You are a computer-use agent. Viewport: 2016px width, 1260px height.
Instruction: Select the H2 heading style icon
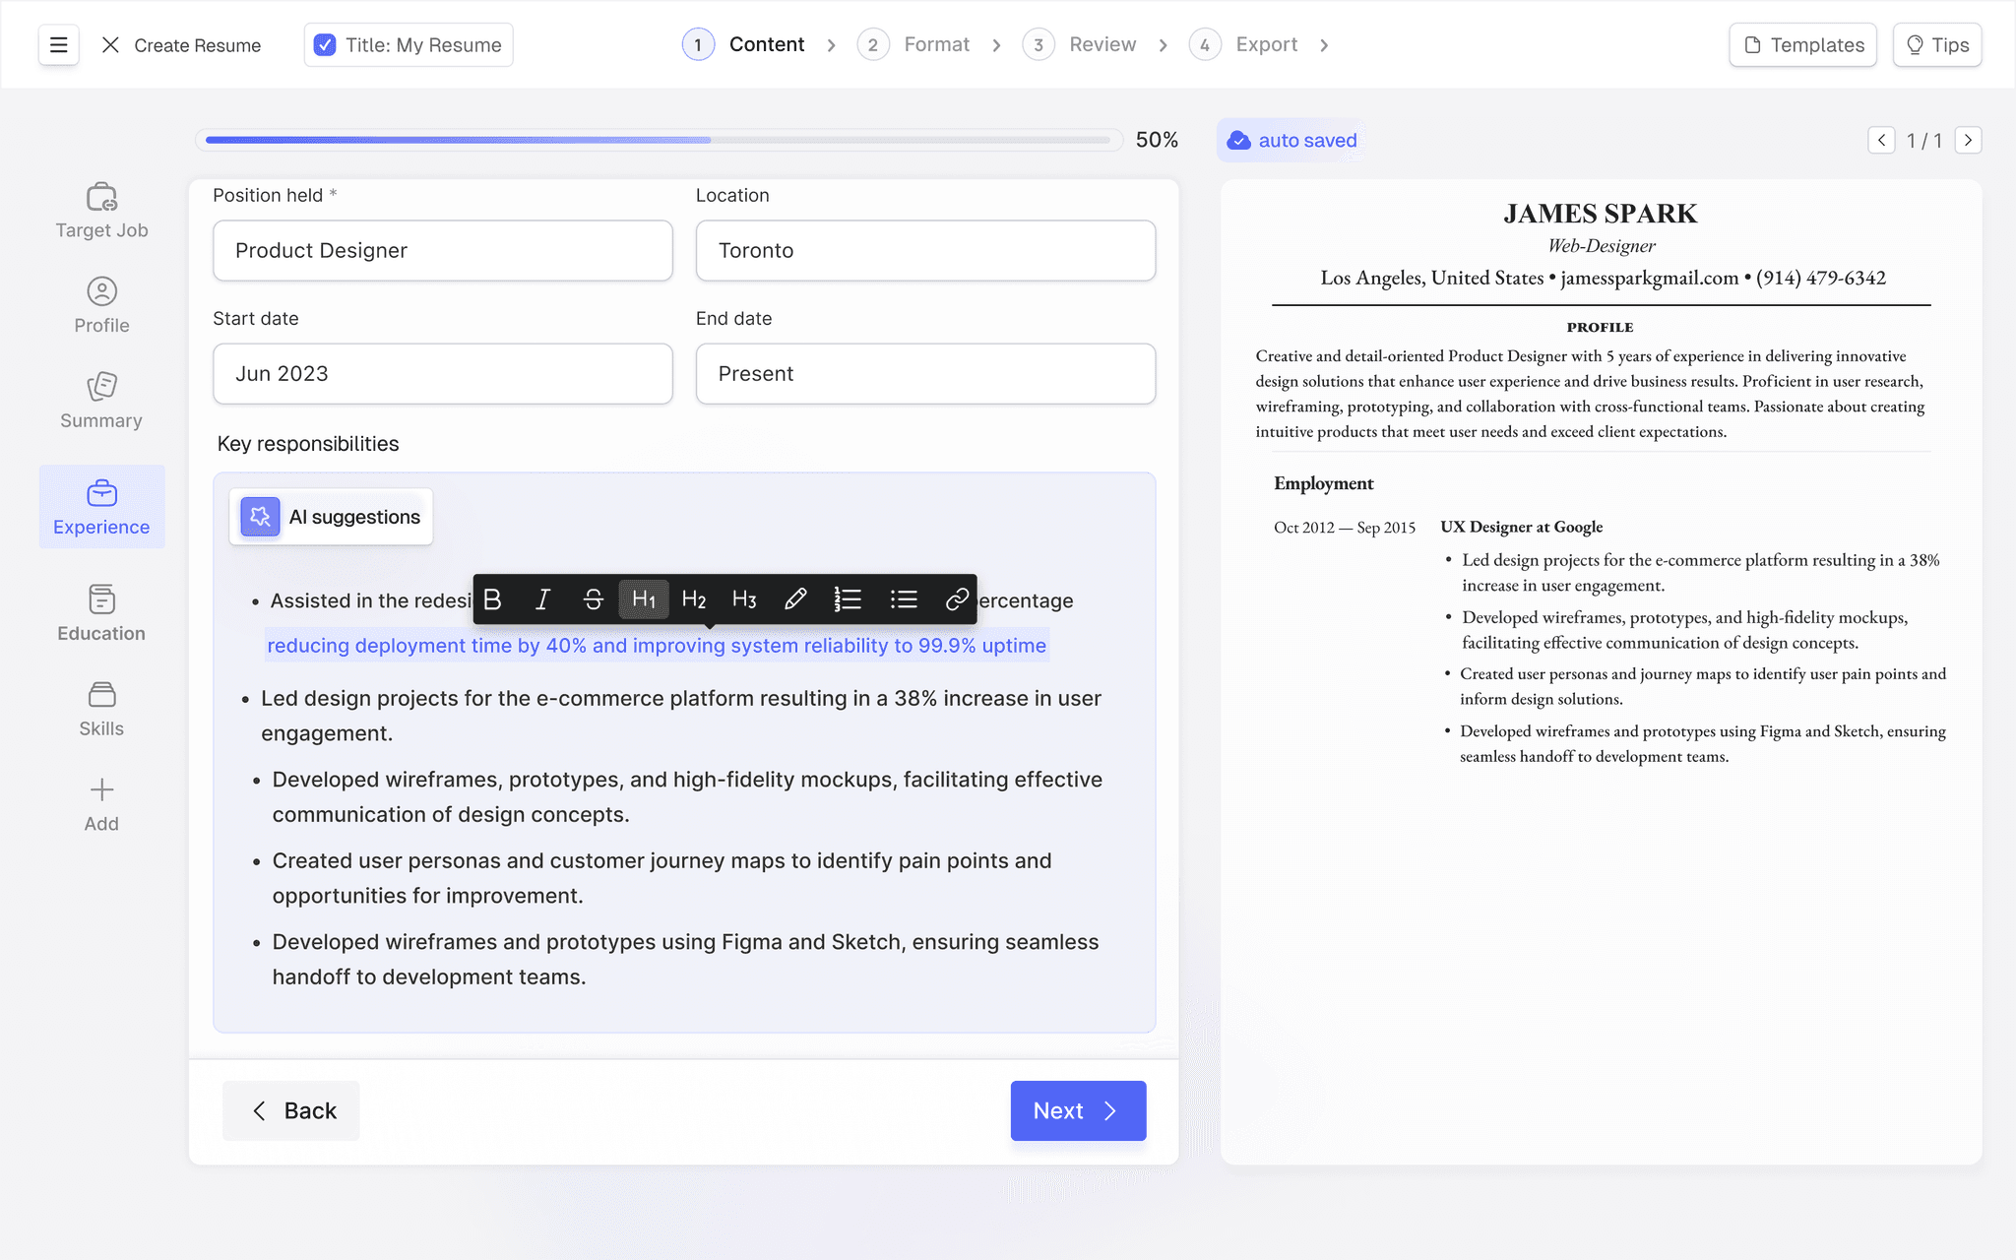coord(692,598)
